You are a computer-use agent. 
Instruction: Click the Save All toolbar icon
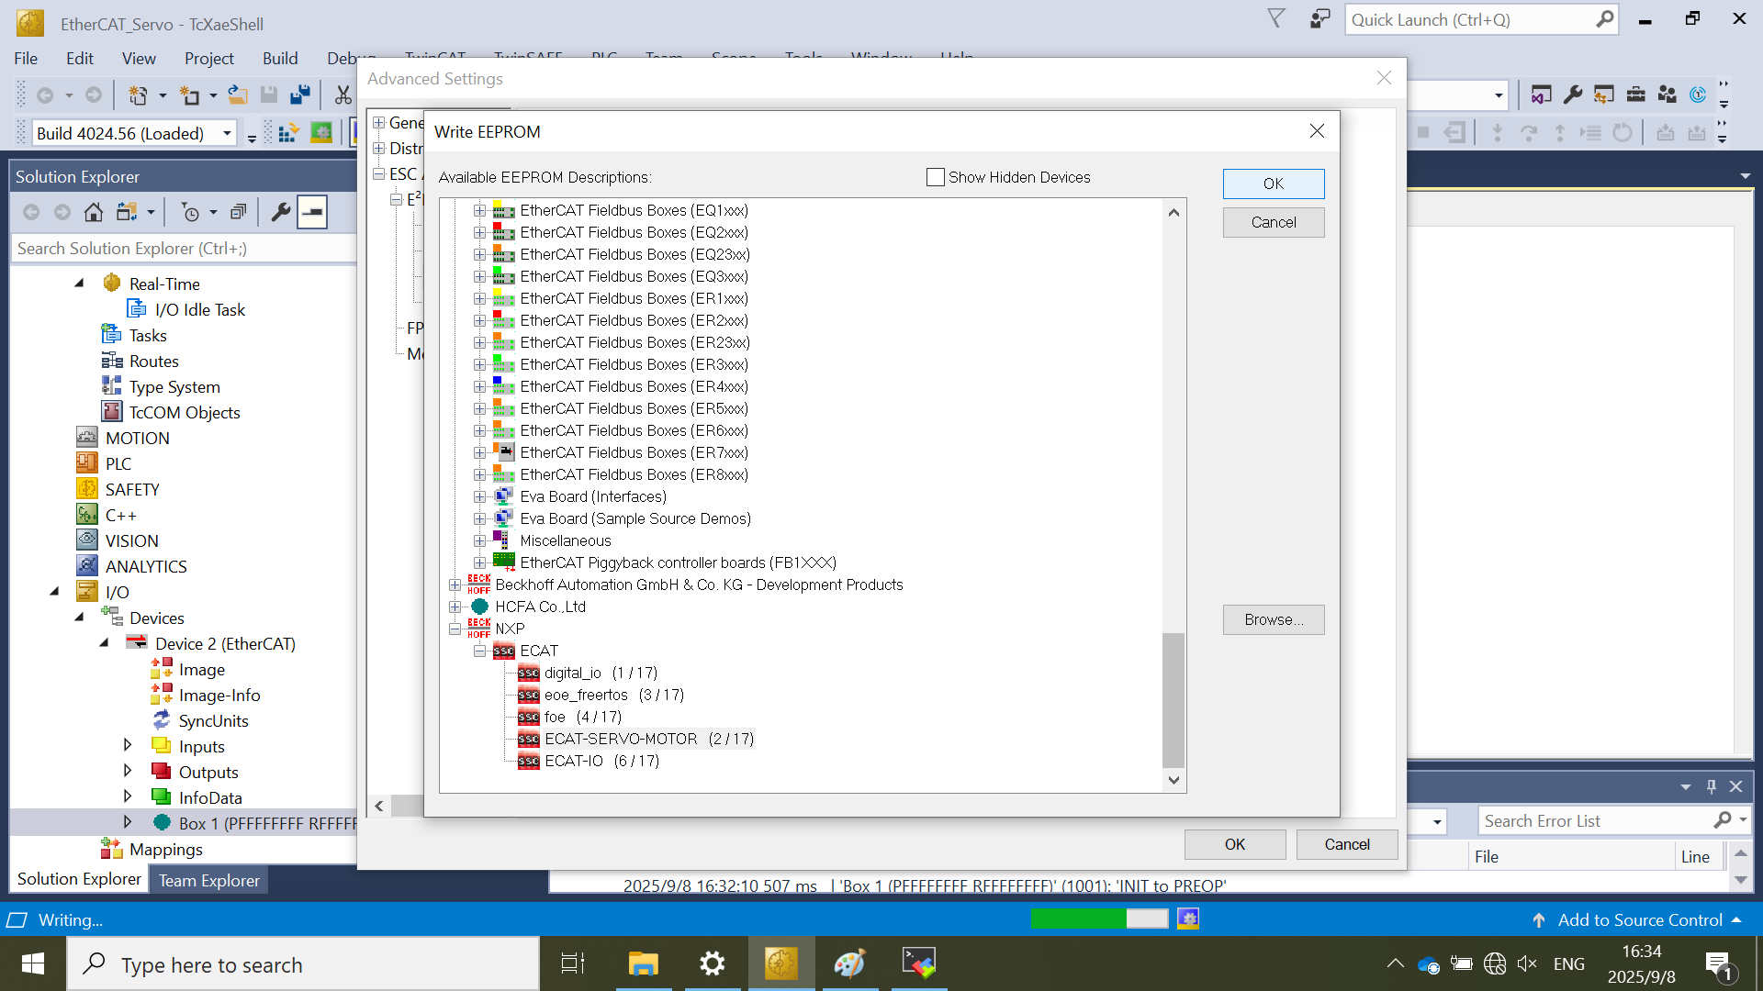(x=300, y=95)
